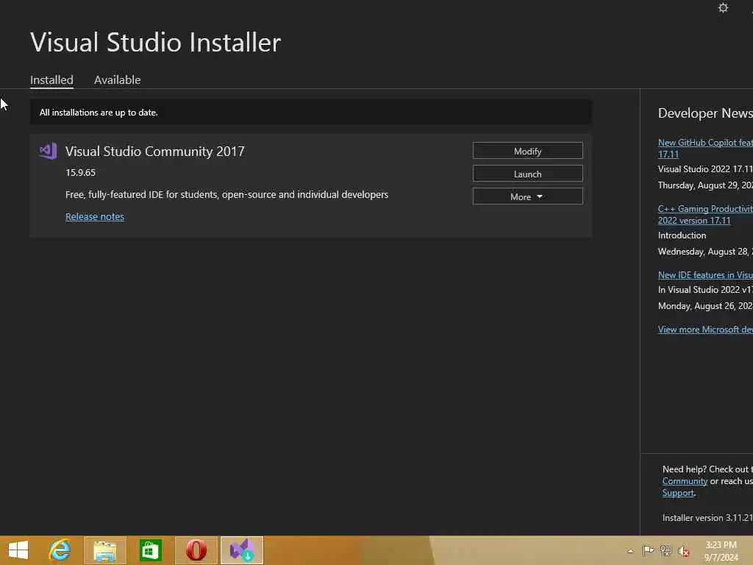Open the Windows Store taskbar icon
The height and width of the screenshot is (565, 753).
(x=150, y=550)
